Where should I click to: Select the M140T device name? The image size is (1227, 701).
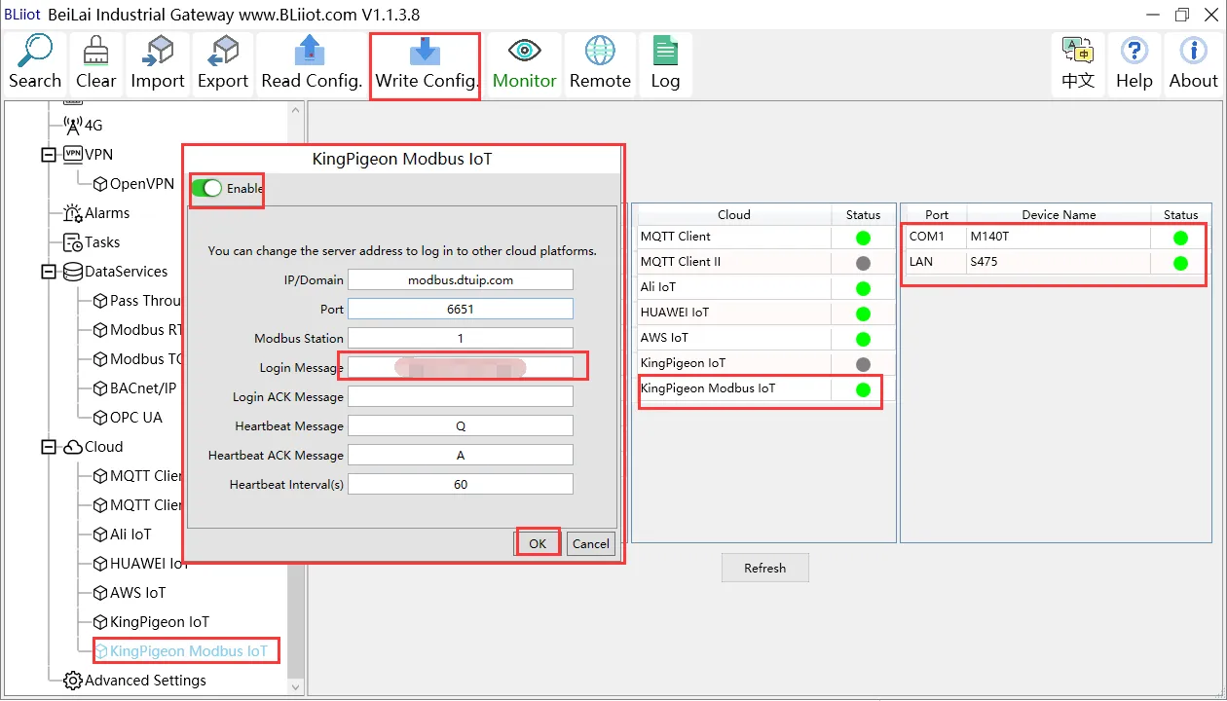click(x=1059, y=237)
